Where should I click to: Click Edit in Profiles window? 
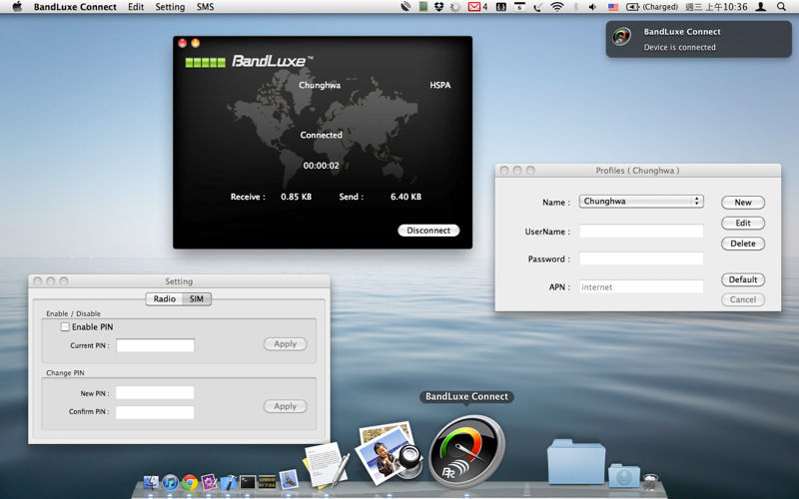coord(743,223)
